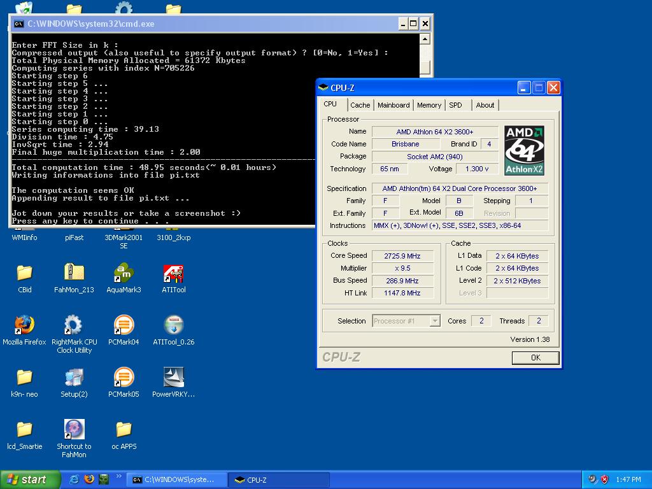Switch to the Memory tab in CPU-Z
Image resolution: width=652 pixels, height=489 pixels.
coord(429,105)
